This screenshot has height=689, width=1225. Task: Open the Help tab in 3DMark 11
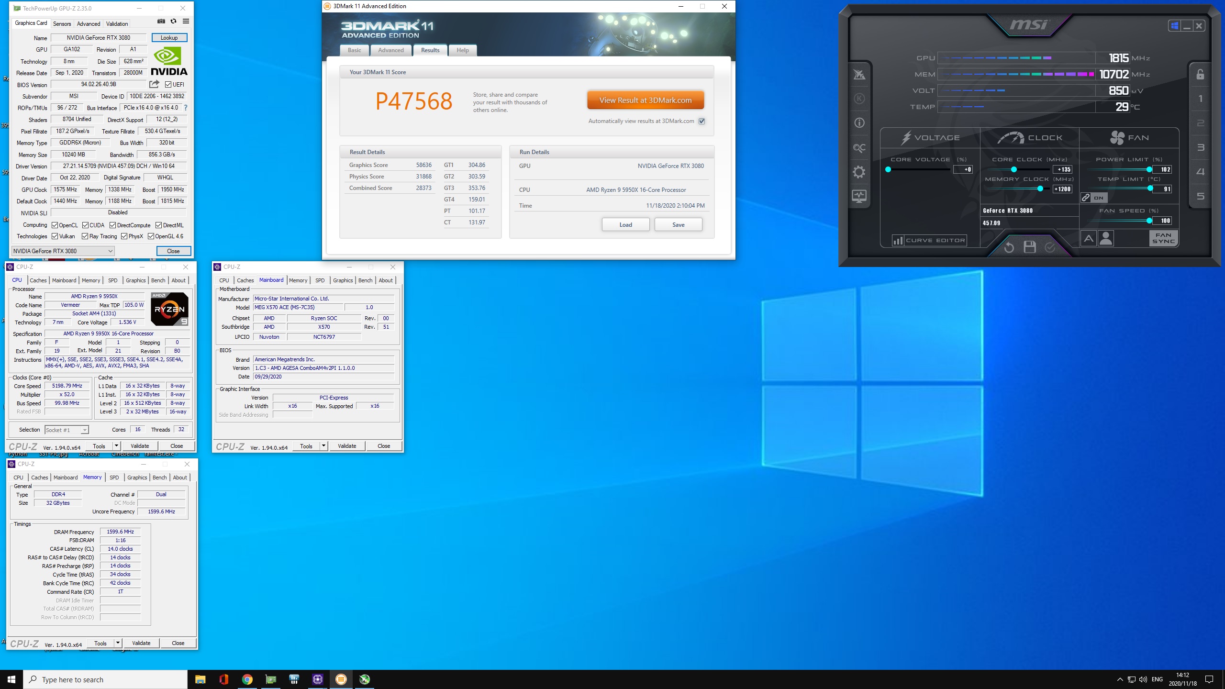click(x=463, y=50)
